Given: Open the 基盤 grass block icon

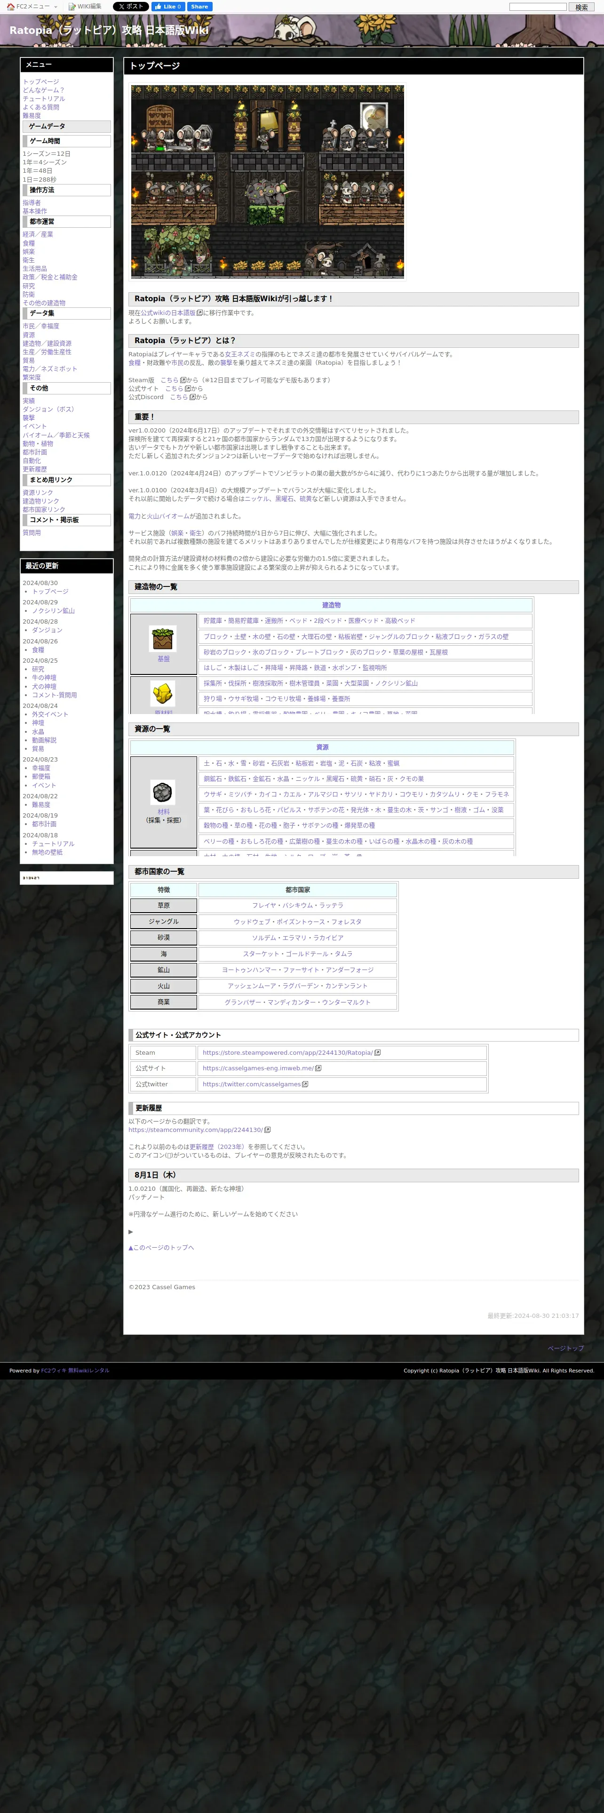Looking at the screenshot, I should tap(163, 639).
